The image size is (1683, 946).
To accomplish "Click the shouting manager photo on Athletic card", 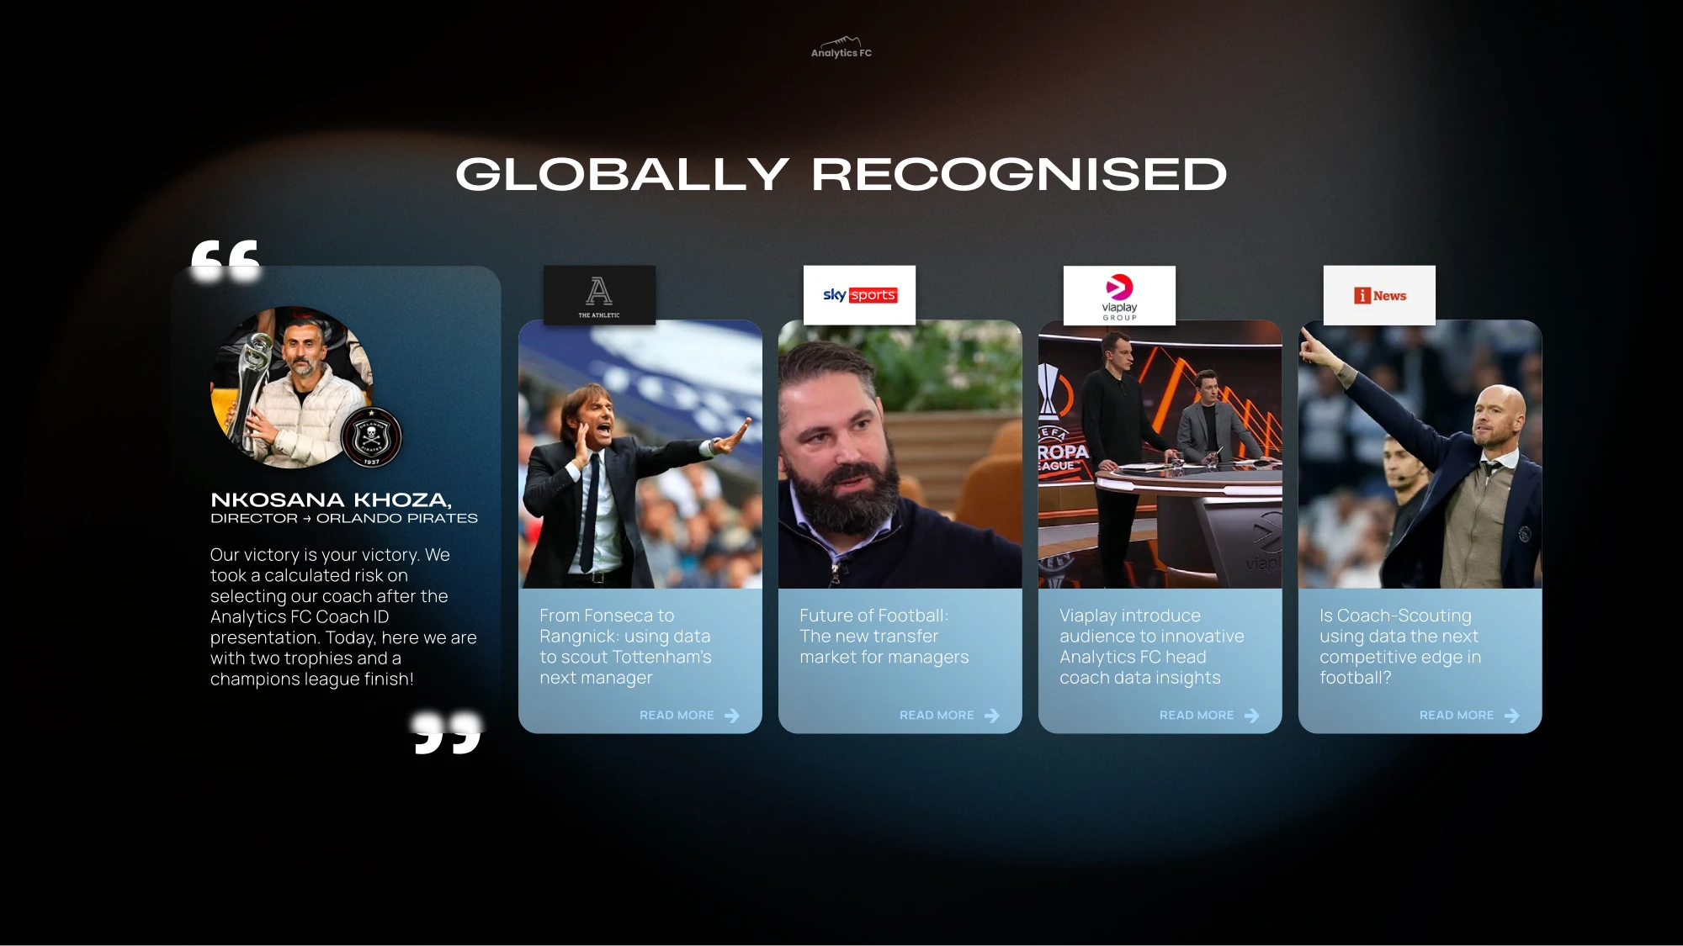I will tap(640, 454).
